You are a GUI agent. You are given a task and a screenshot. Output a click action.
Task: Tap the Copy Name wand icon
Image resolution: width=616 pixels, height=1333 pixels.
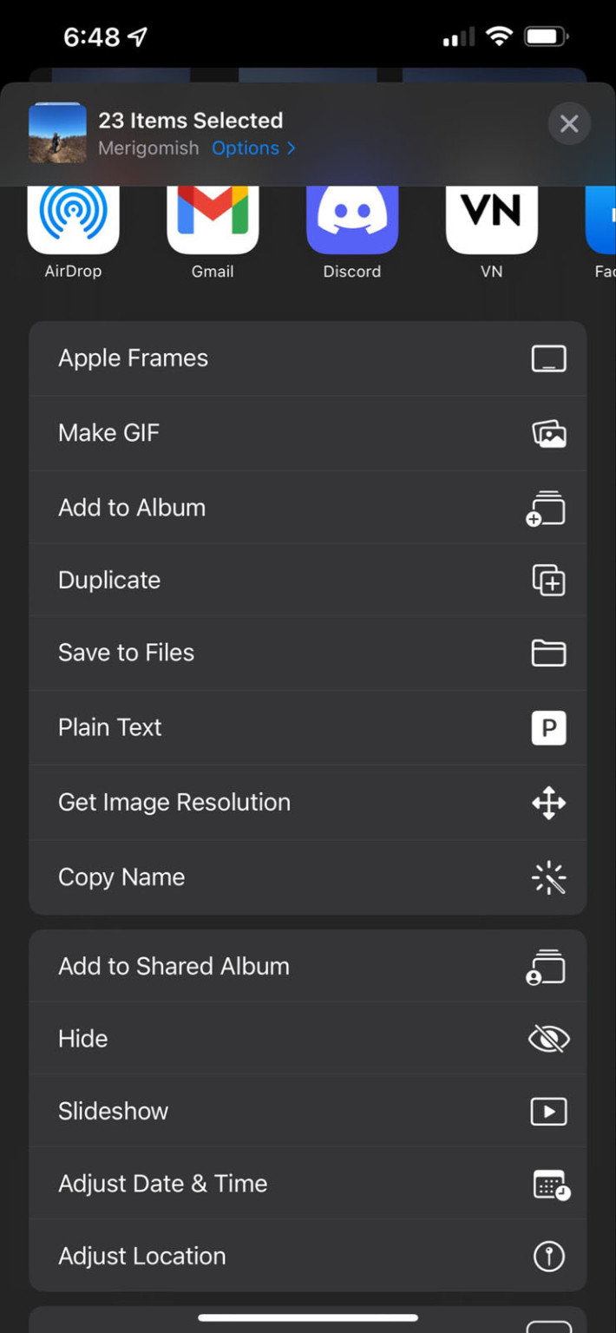pyautogui.click(x=548, y=877)
